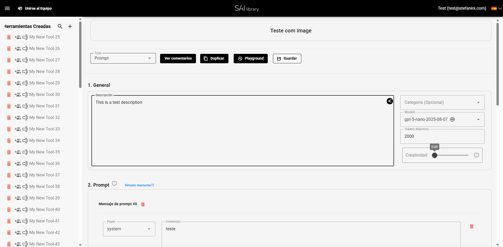Image resolution: width=503 pixels, height=247 pixels.
Task: Click the Creatividad info comment icon
Action: [x=476, y=155]
